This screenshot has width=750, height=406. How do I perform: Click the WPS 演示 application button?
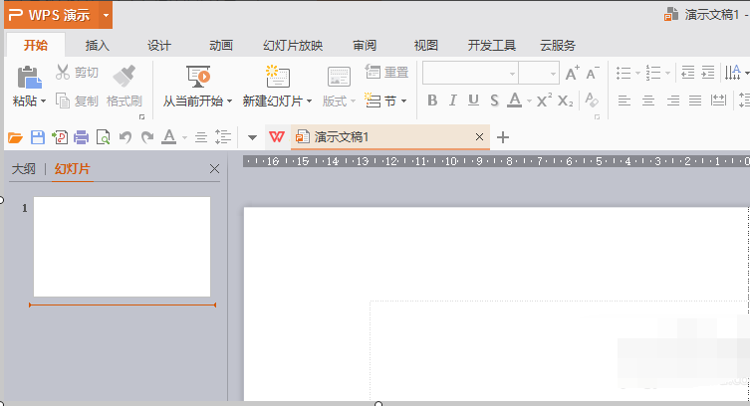pos(51,15)
